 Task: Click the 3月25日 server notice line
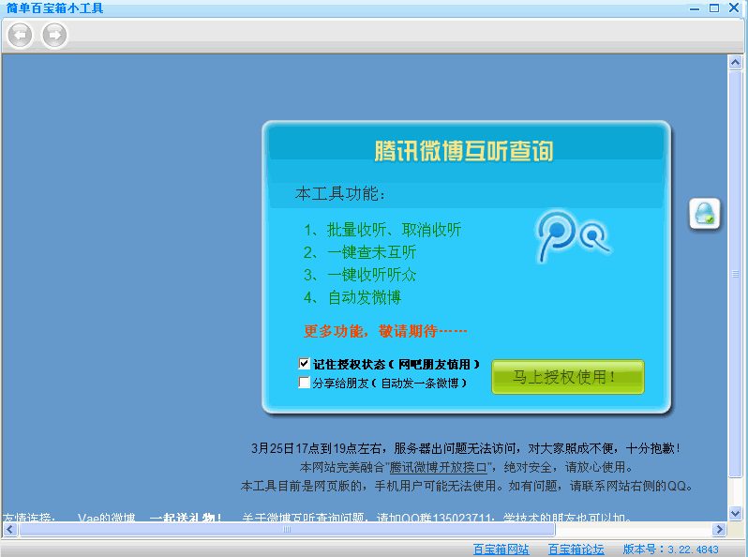(465, 448)
